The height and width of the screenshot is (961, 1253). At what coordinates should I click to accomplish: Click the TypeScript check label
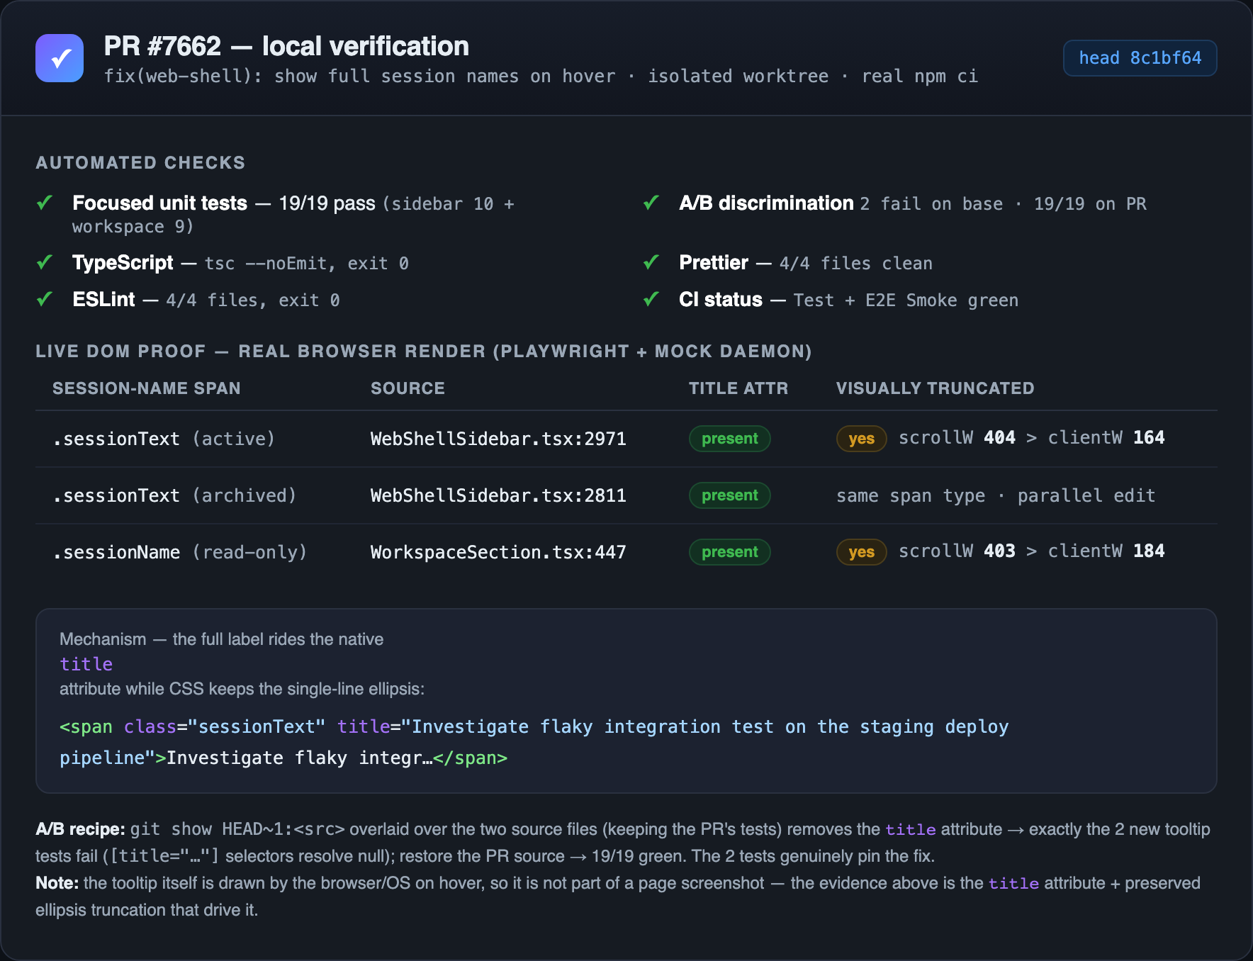pos(123,263)
